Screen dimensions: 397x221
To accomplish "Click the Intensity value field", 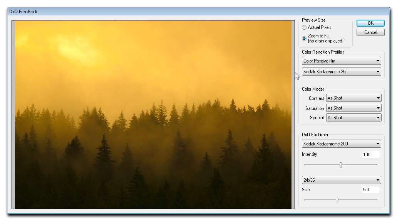I will tap(371, 155).
